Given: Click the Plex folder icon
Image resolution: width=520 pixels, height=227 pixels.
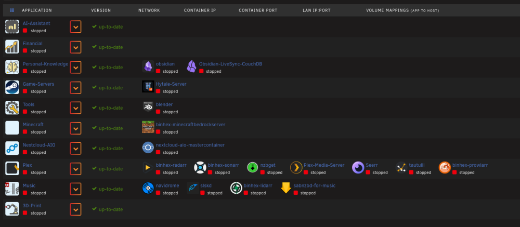Looking at the screenshot, I should (12, 168).
